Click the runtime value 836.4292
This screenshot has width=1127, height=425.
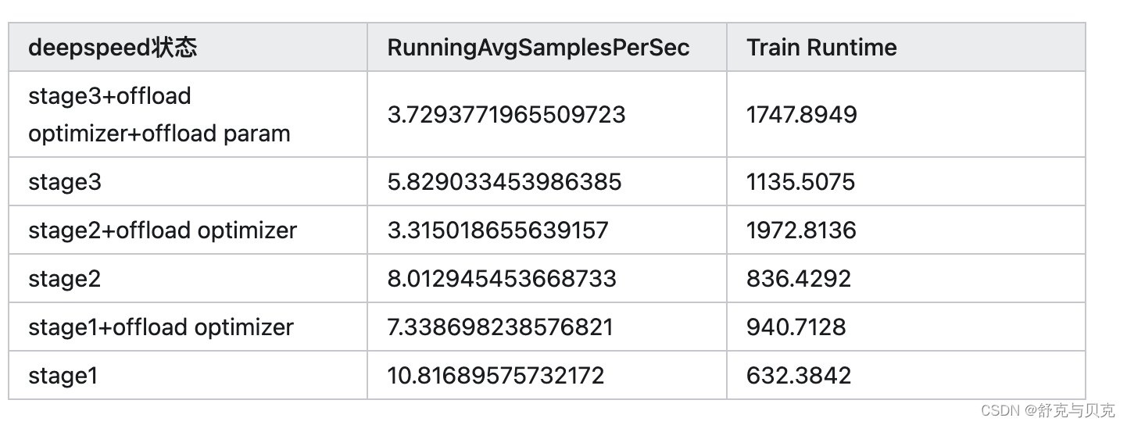click(x=799, y=279)
